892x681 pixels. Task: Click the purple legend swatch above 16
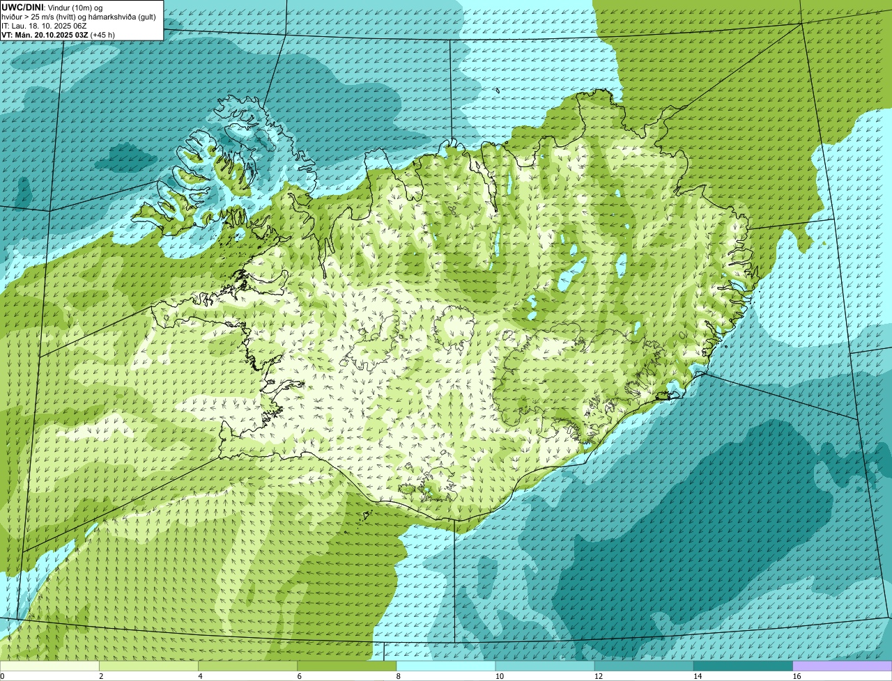coord(843,666)
